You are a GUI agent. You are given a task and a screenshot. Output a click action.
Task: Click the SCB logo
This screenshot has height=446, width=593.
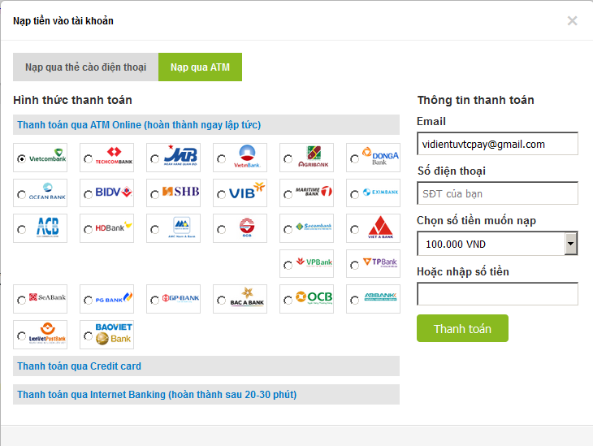click(247, 227)
